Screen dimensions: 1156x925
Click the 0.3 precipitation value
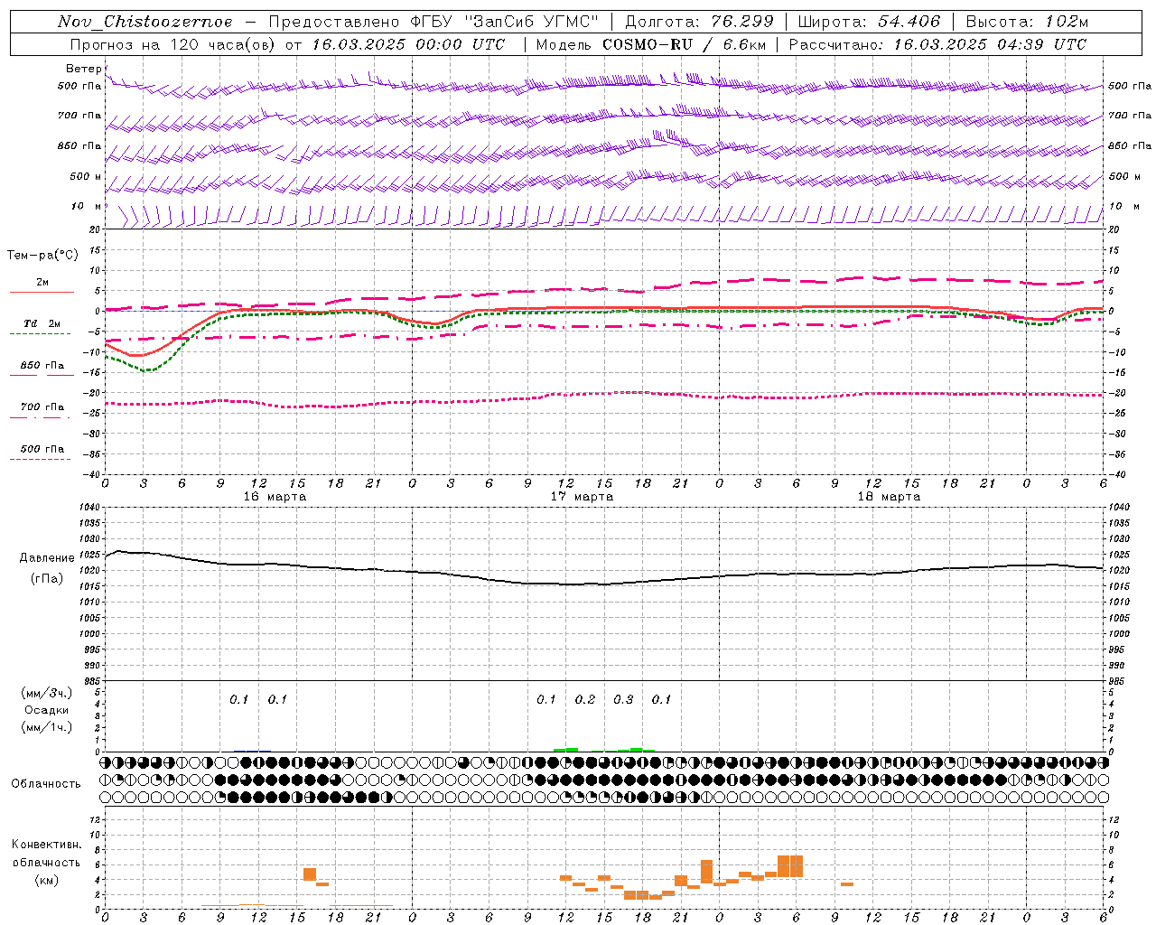(x=623, y=700)
